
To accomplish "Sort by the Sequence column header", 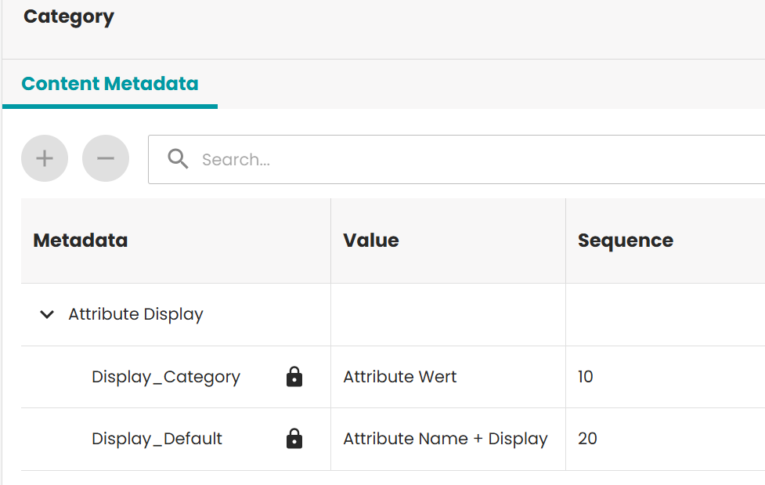I will pos(625,241).
